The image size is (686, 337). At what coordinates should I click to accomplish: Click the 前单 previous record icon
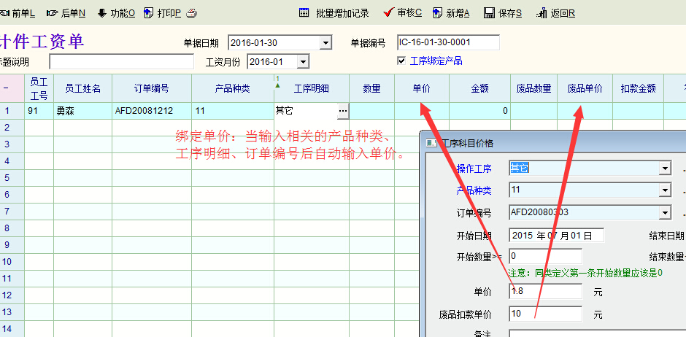(4, 13)
